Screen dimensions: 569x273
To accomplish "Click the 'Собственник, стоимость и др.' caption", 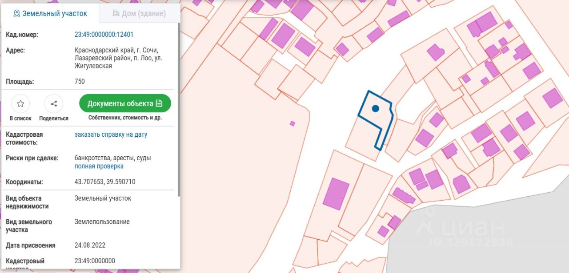I will pyautogui.click(x=125, y=118).
